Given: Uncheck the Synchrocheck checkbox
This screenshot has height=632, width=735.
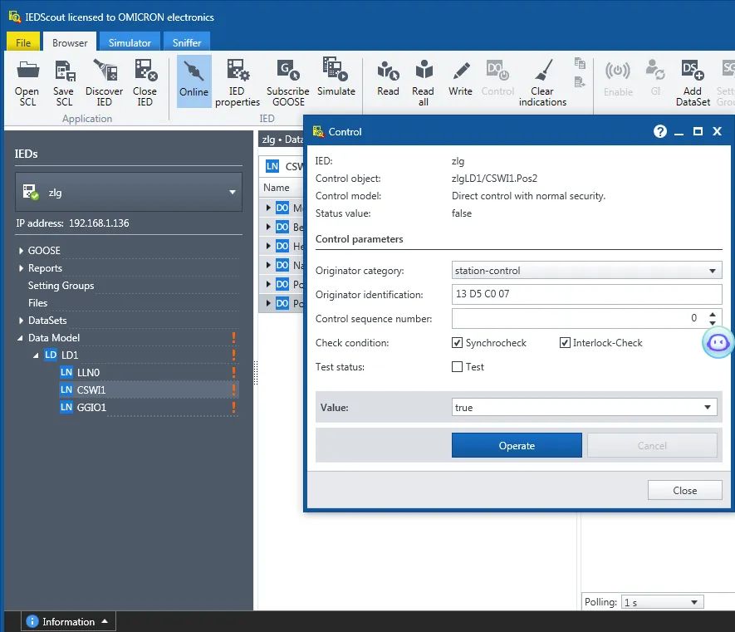Looking at the screenshot, I should coord(457,343).
